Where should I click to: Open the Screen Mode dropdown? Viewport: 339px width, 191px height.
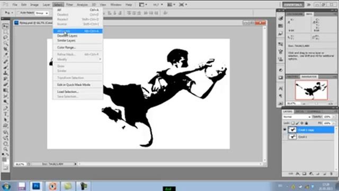point(183,5)
